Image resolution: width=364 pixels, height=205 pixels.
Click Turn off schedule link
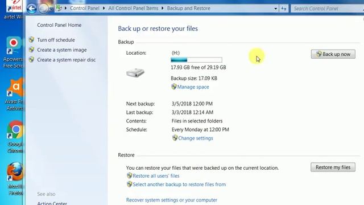56,40
